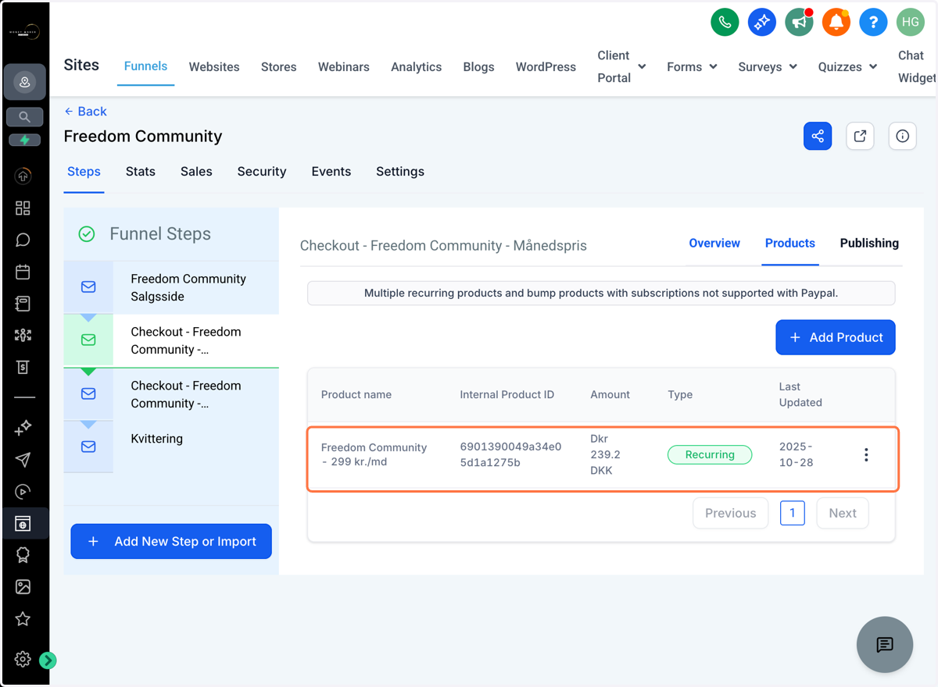Click the green phone dialer icon
The width and height of the screenshot is (938, 687).
coord(725,22)
